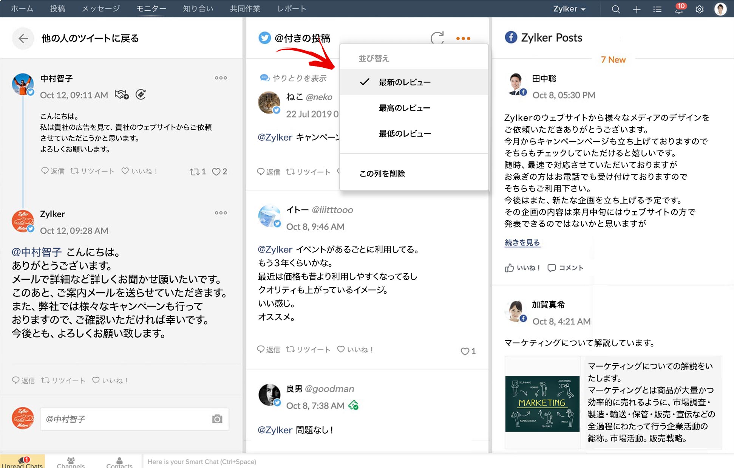Open 中村智子 profile avatar

[x=23, y=84]
